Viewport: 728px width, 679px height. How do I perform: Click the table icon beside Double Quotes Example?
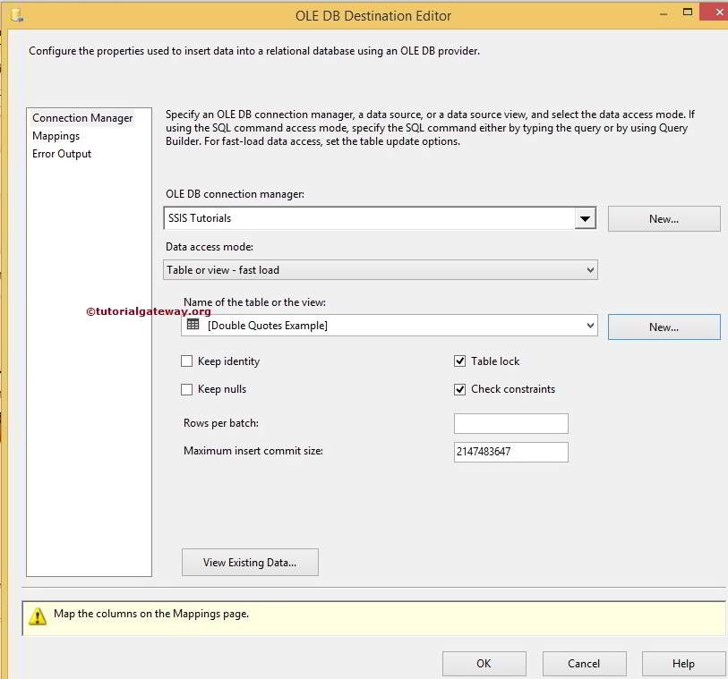coord(193,325)
